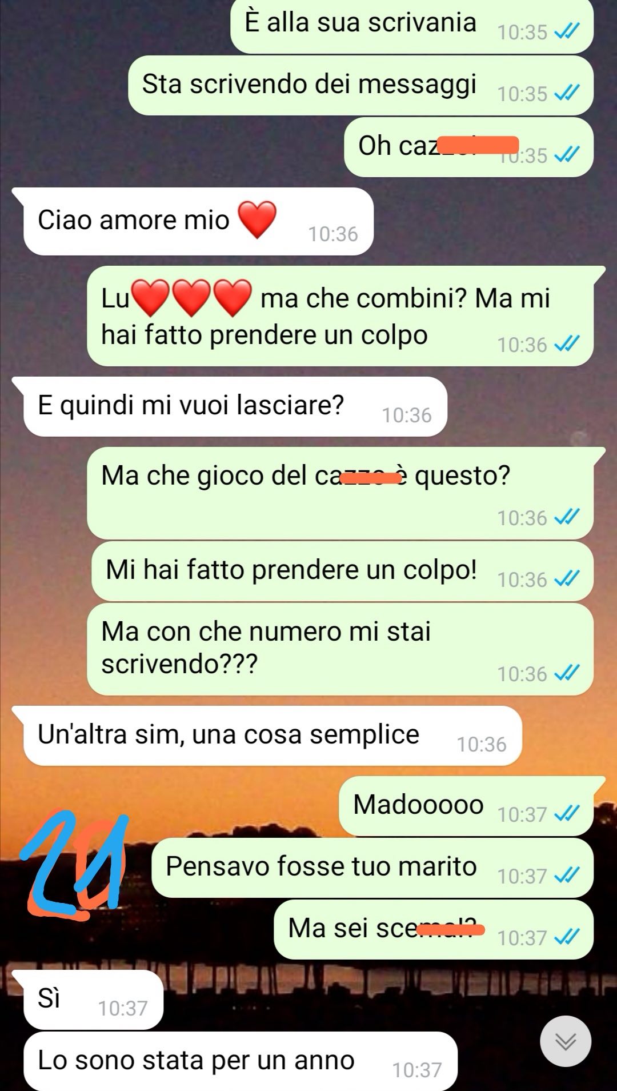Select the 'Un'altra sim, una cosa semplice' message
The width and height of the screenshot is (617, 1091).
tap(273, 736)
